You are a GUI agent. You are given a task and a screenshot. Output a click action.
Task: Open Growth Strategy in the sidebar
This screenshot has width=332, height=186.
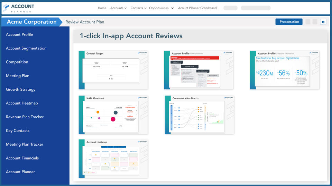pyautogui.click(x=20, y=89)
